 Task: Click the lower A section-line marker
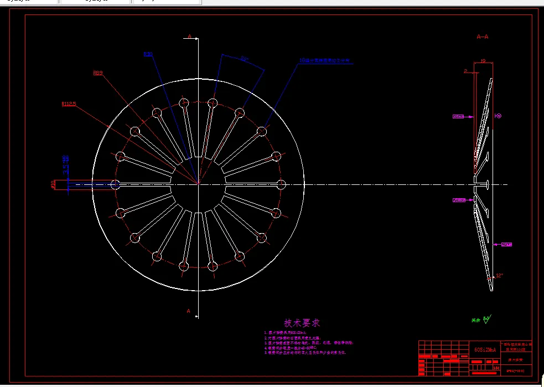(x=188, y=311)
